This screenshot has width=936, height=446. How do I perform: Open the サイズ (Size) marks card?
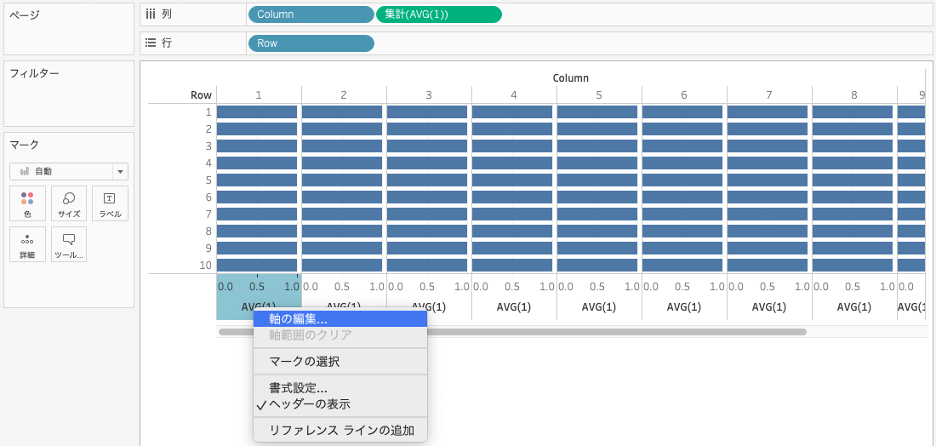pyautogui.click(x=69, y=203)
